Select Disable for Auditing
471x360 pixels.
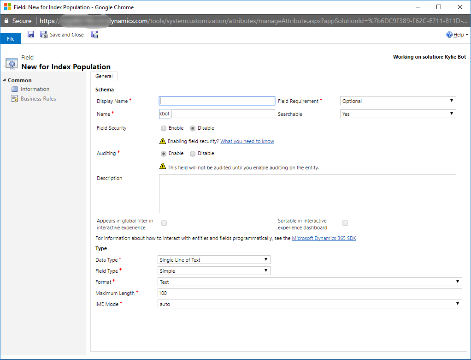point(193,154)
